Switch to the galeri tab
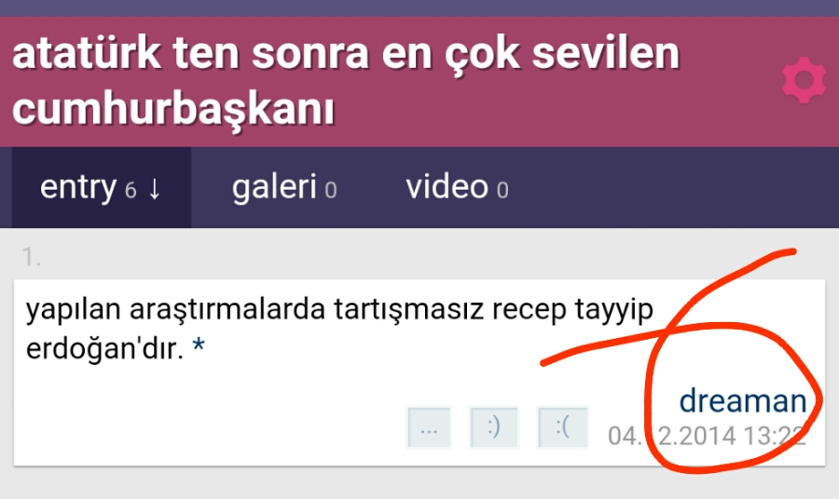The image size is (839, 499). click(284, 187)
